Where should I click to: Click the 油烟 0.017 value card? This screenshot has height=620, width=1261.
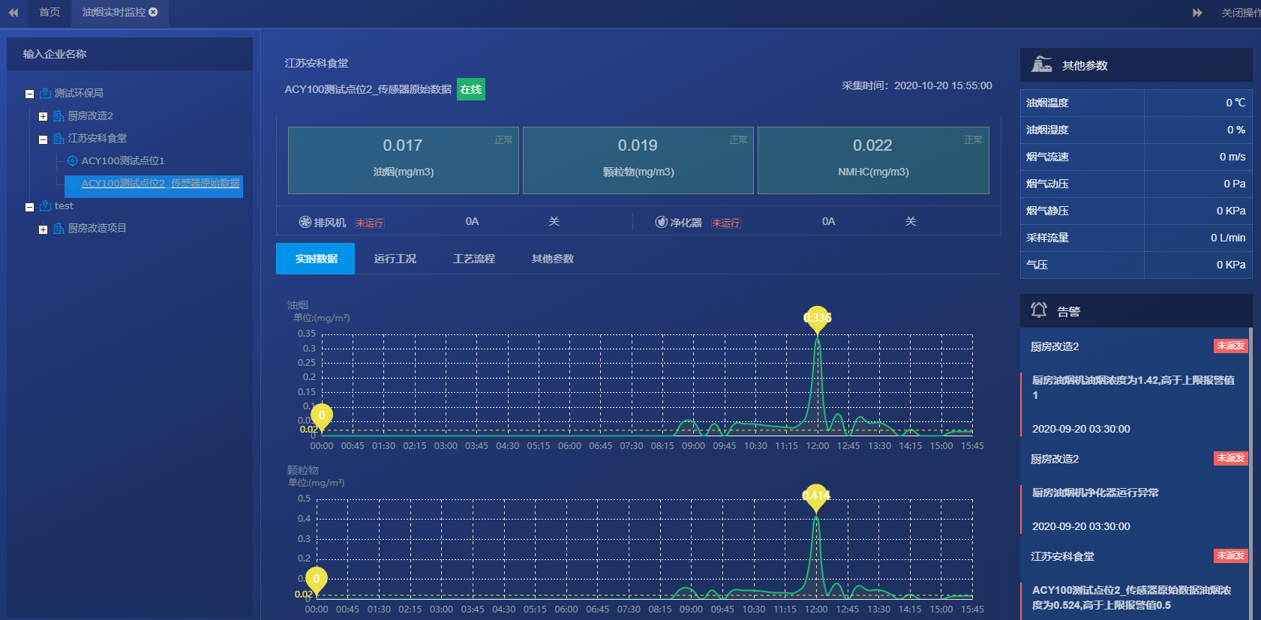point(404,160)
